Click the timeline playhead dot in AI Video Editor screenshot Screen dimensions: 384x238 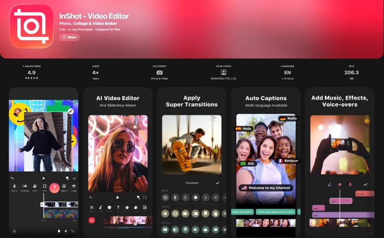tap(135, 224)
